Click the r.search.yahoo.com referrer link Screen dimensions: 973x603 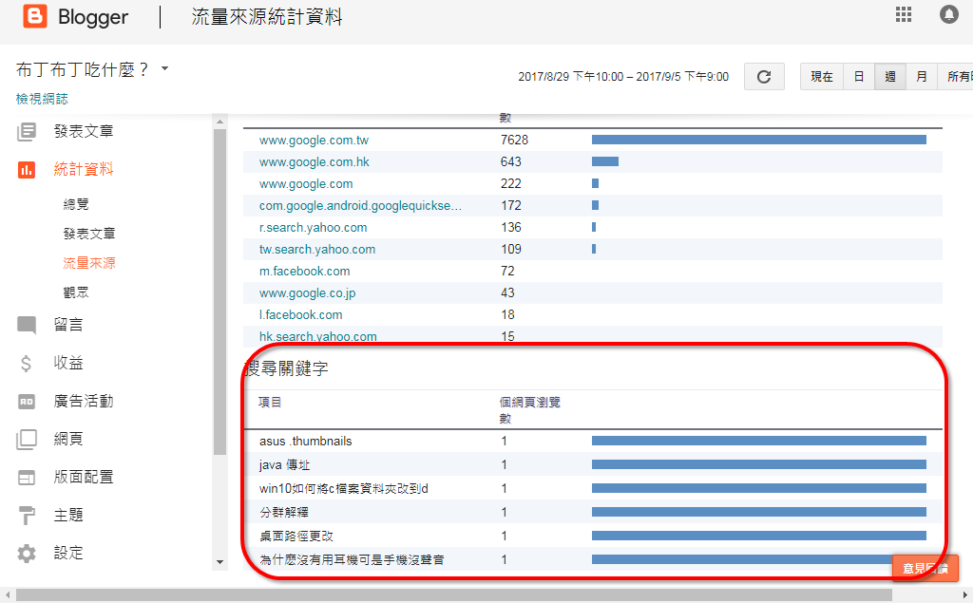pyautogui.click(x=314, y=228)
